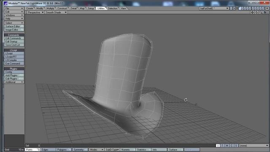The height and width of the screenshot is (152, 270).
Task: Select the third layer button
Action: coord(245,8)
